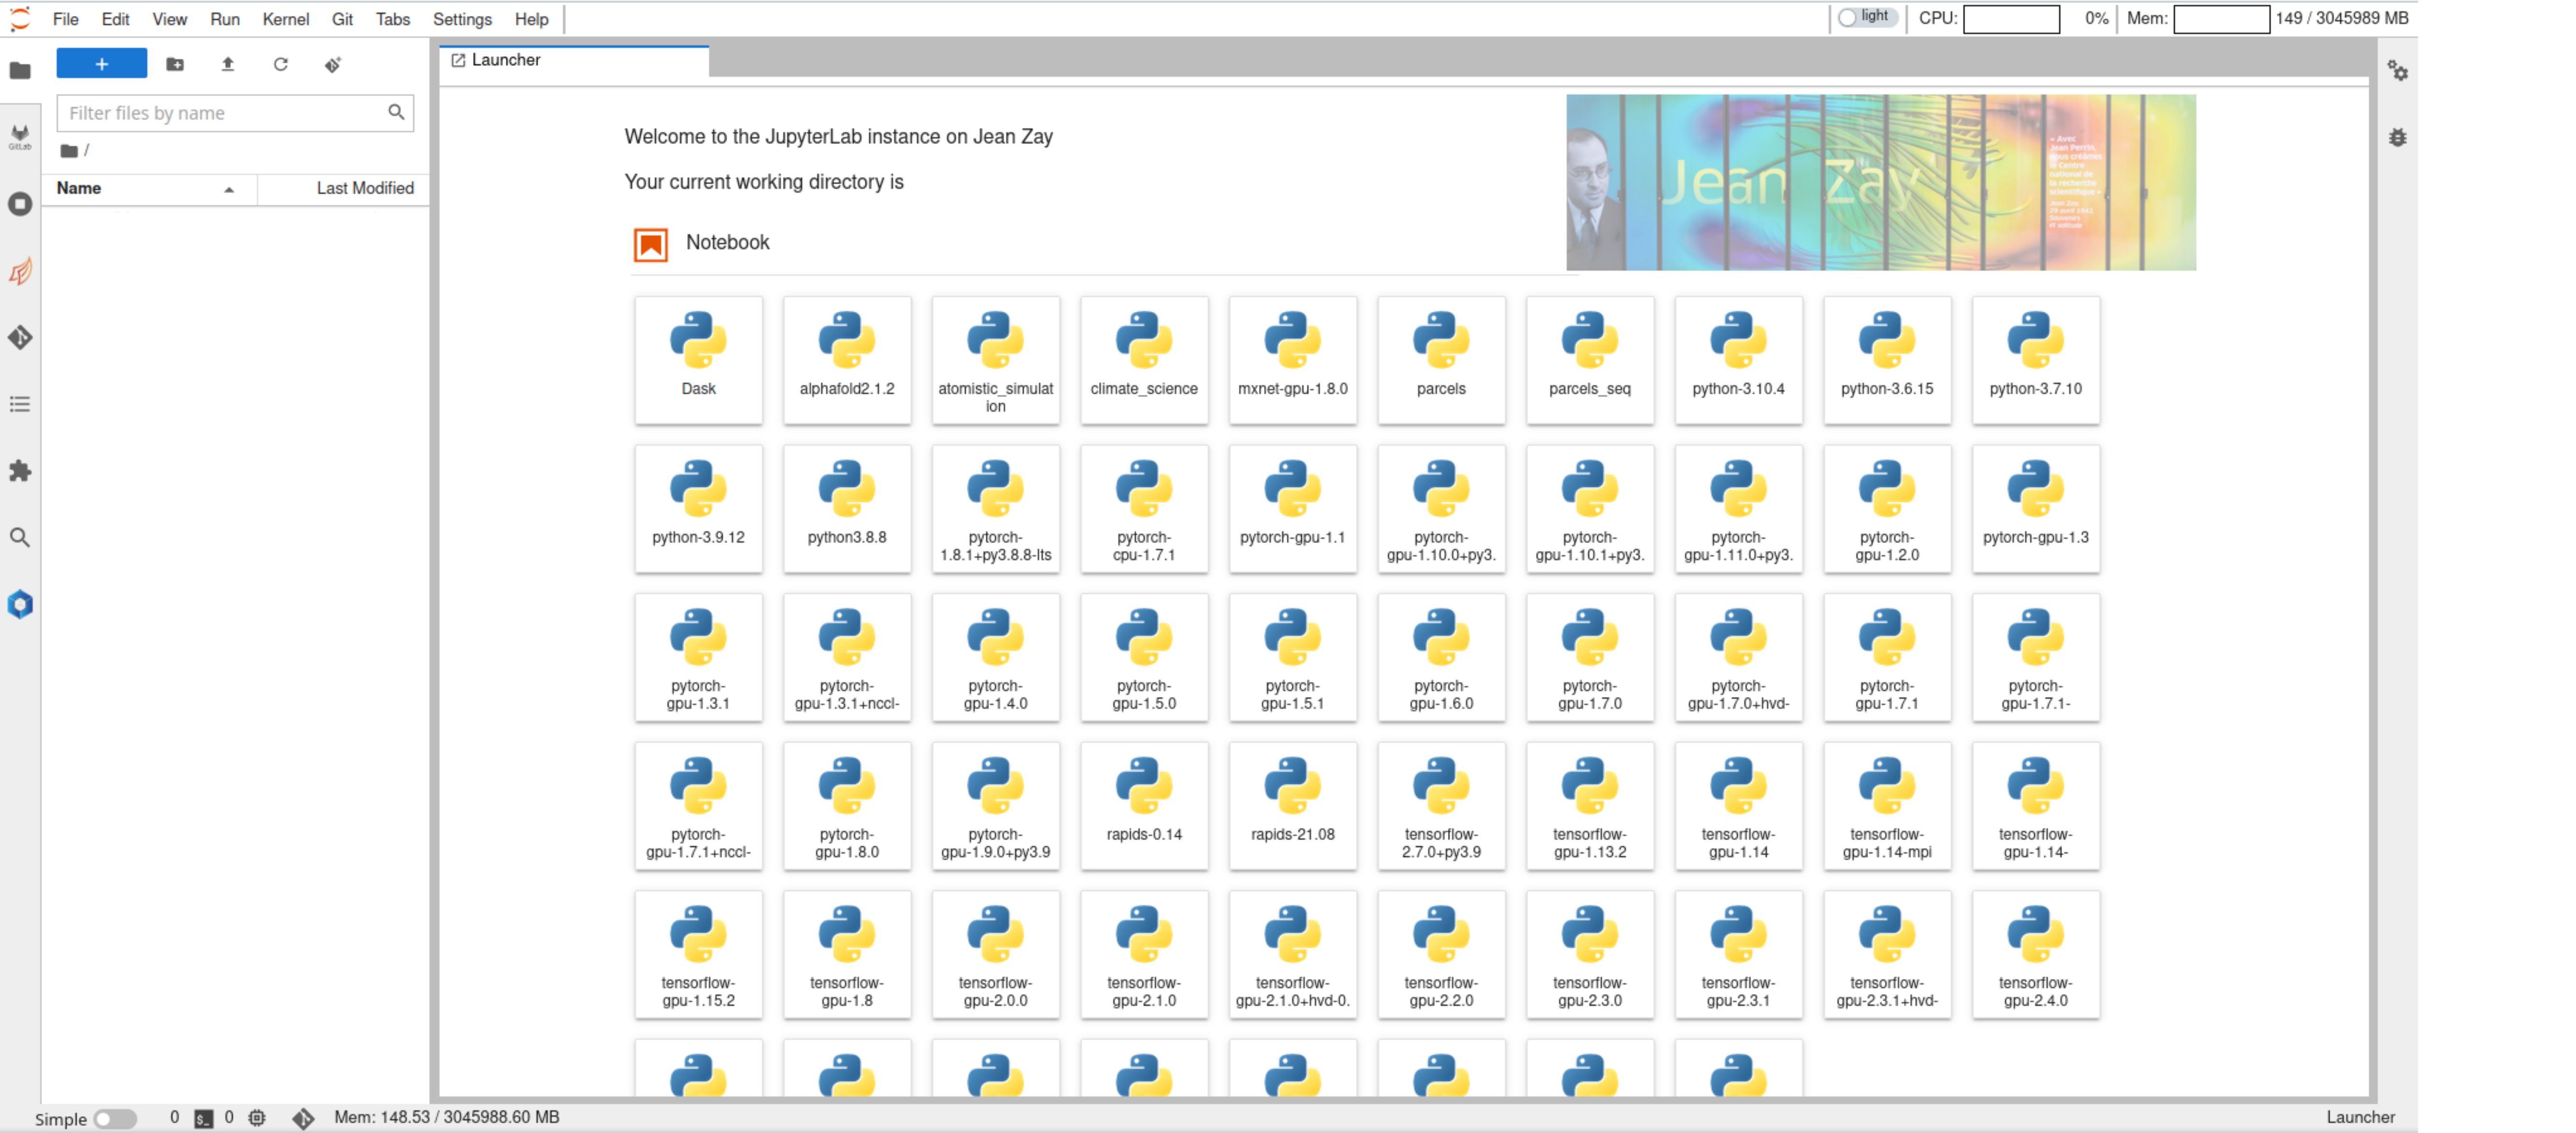Toggle Simple interface mode switch
This screenshot has width=2576, height=1133.
point(115,1119)
